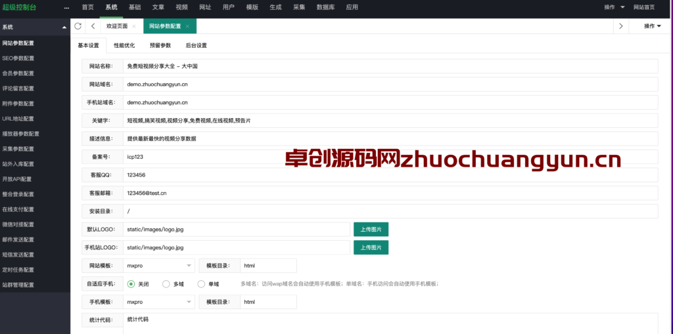Image resolution: width=673 pixels, height=334 pixels.
Task: Click 模板目录 field beside 网站模板
Action: tap(268, 265)
